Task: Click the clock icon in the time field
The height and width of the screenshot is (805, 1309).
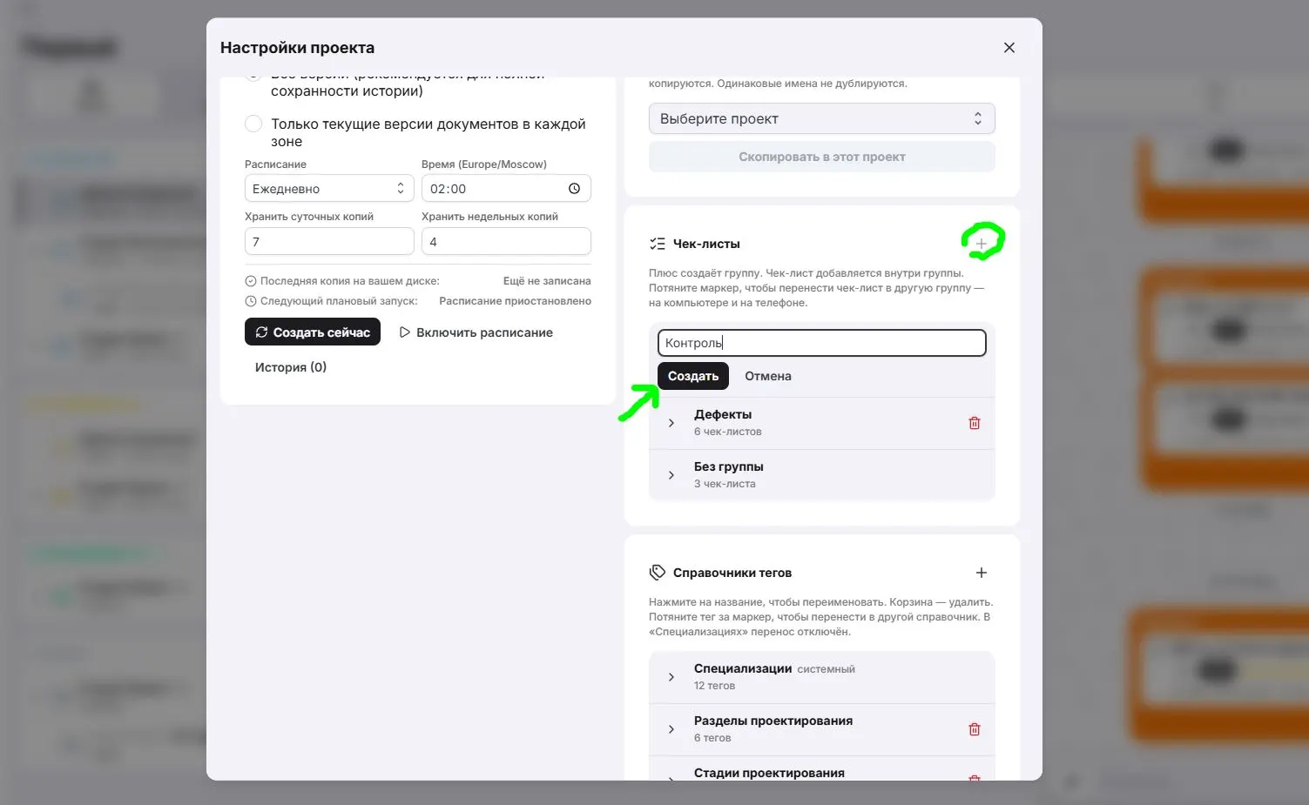Action: coord(574,189)
